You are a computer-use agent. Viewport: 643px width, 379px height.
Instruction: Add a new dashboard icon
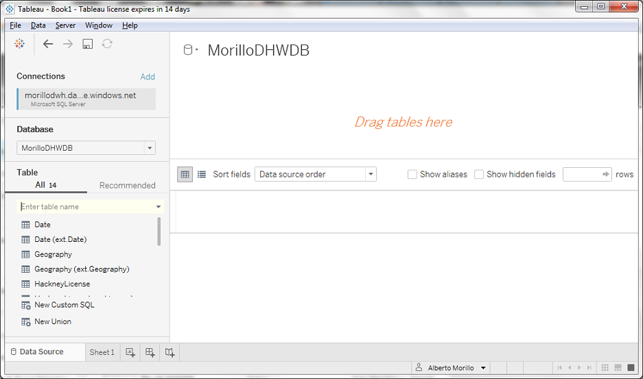point(150,352)
